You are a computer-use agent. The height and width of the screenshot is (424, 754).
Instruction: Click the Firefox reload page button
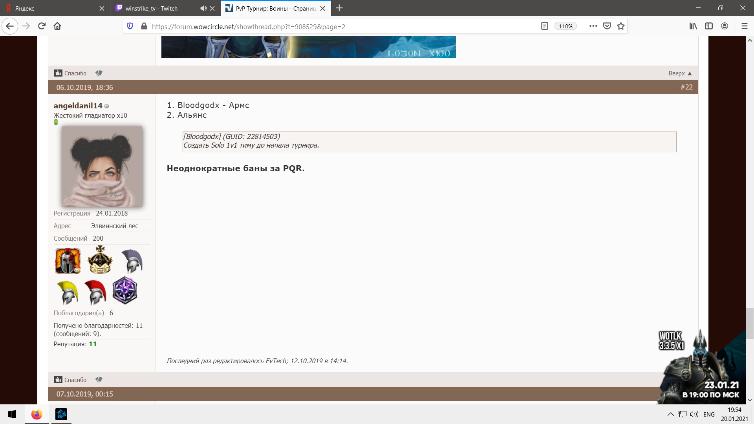pos(42,26)
